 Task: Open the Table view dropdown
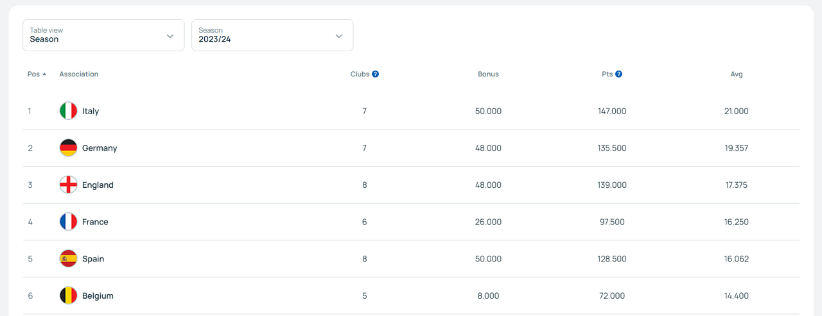tap(103, 35)
